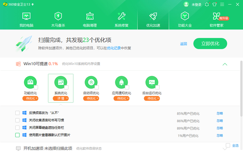Click the 开机加速项 section icon
This screenshot has width=243, height=153.
[18, 149]
